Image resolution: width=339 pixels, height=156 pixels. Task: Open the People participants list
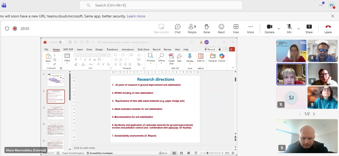192,29
